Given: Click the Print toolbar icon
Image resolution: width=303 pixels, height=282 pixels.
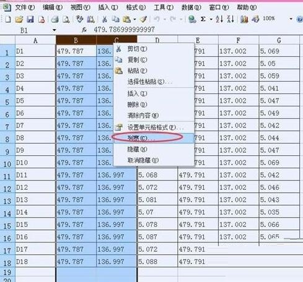Looking at the screenshot, I should point(55,19).
